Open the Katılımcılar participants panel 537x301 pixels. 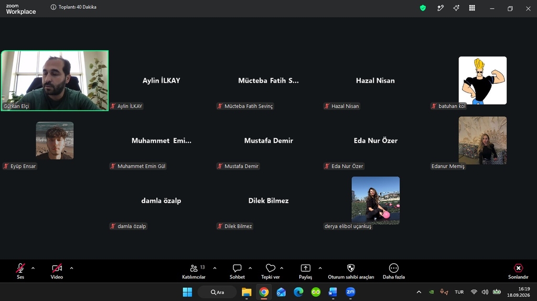tap(194, 271)
